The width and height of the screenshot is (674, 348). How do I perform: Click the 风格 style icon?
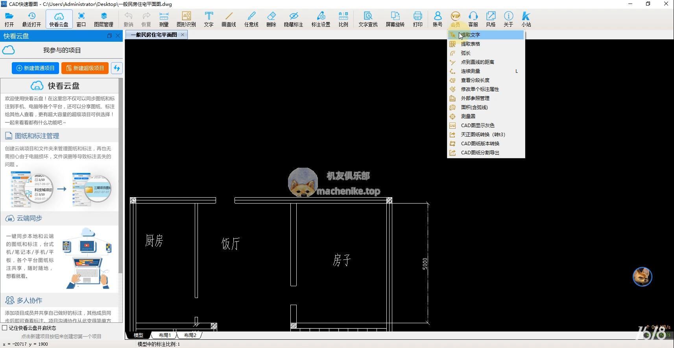(x=491, y=19)
